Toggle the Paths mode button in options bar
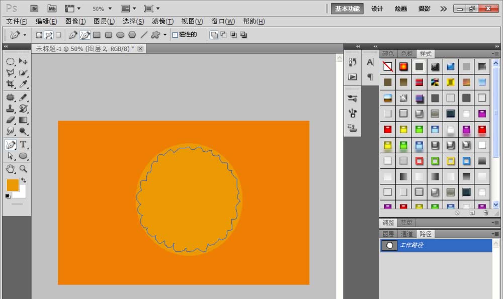This screenshot has height=299, width=503. pyautogui.click(x=49, y=35)
